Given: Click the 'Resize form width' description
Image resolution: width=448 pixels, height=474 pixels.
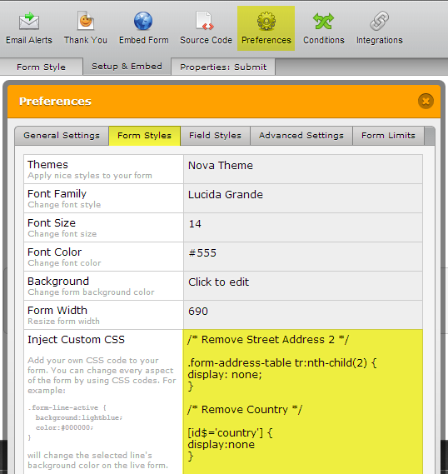Looking at the screenshot, I should pyautogui.click(x=63, y=321).
